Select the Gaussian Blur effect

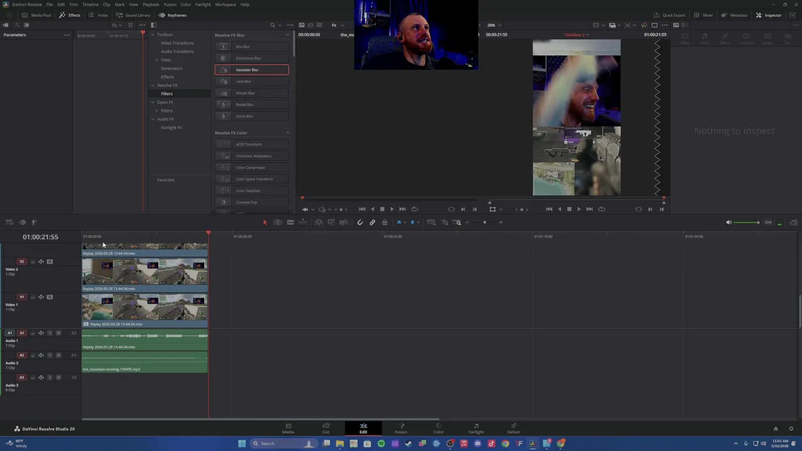(x=252, y=70)
